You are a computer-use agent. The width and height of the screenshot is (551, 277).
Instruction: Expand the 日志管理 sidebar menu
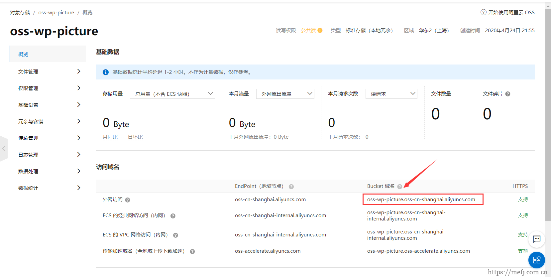click(x=48, y=155)
